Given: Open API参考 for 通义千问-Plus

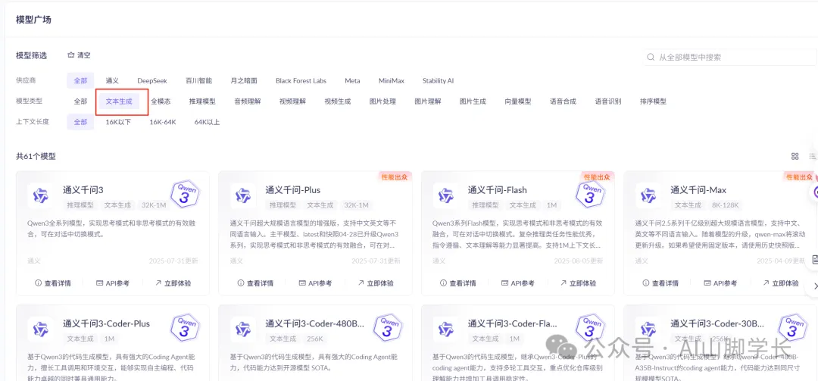Looking at the screenshot, I should (315, 283).
